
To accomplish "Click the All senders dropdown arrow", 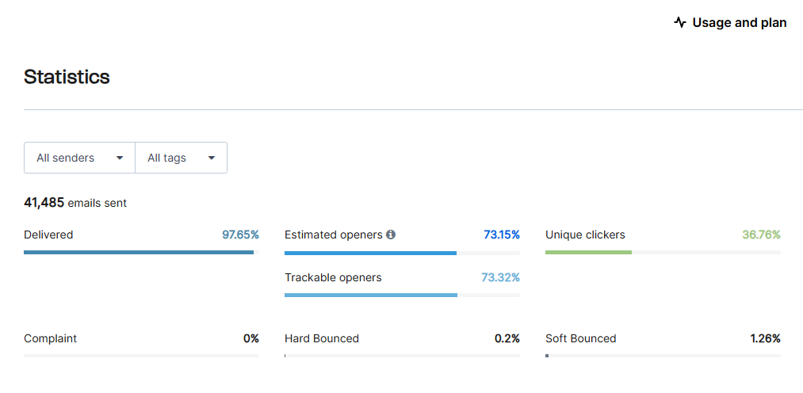I will [120, 158].
